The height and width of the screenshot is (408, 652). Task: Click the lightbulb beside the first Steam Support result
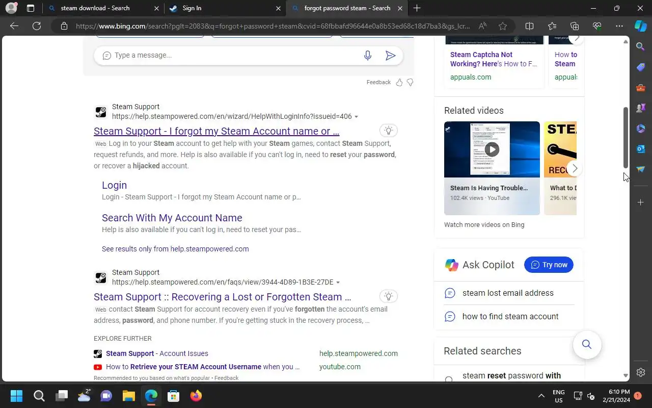(389, 131)
